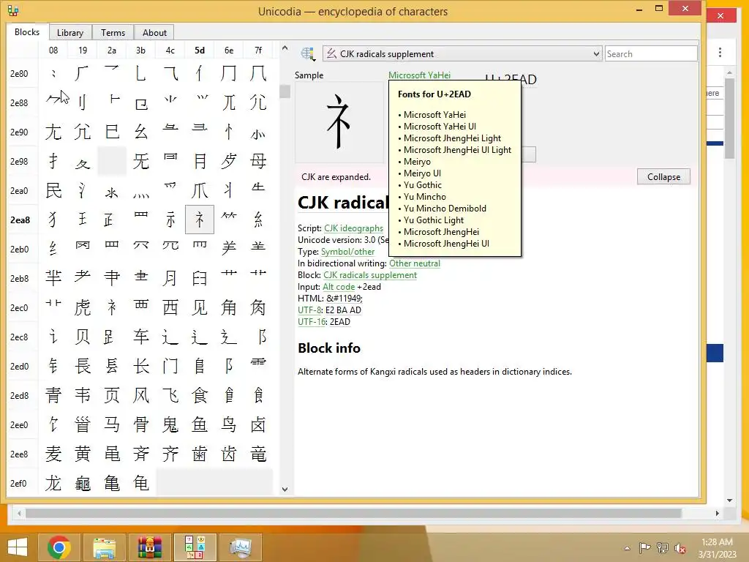Select character 风 in row 2ed8
The height and width of the screenshot is (562, 749).
point(141,395)
